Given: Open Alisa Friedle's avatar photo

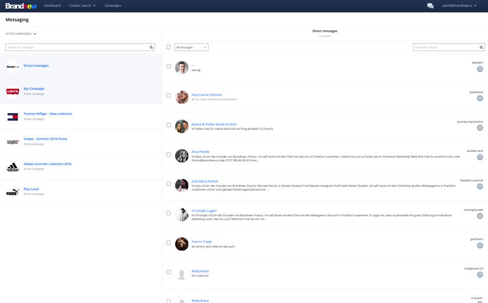Looking at the screenshot, I should (182, 156).
